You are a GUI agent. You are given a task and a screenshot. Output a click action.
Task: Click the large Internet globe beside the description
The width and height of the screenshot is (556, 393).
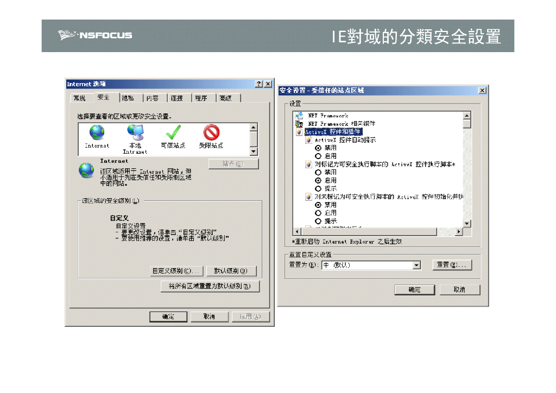pos(86,170)
